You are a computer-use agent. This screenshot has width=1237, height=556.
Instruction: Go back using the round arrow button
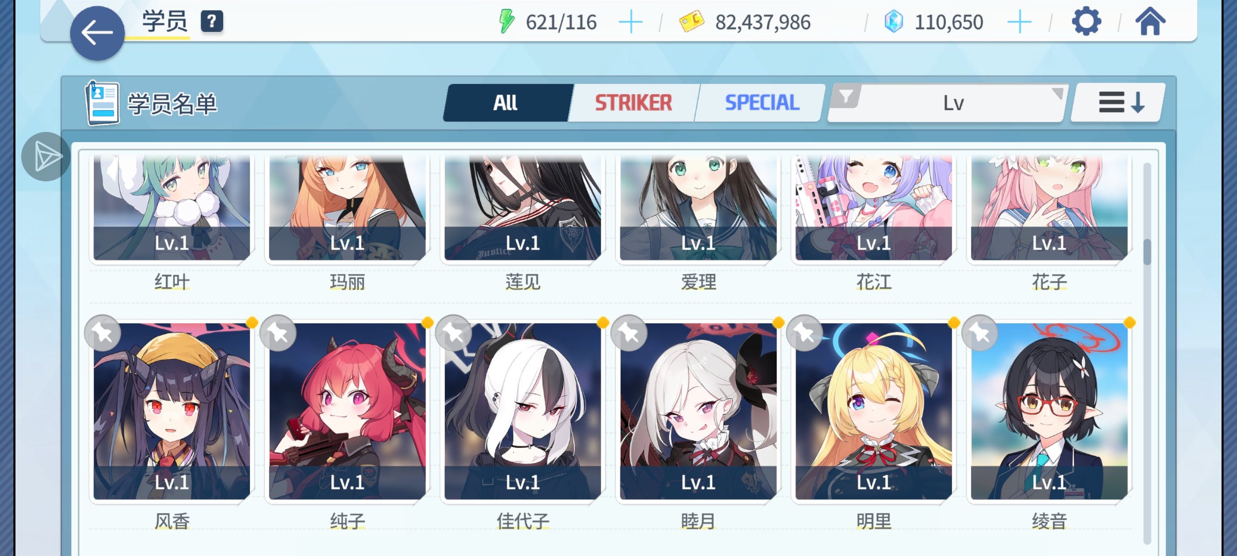click(x=97, y=33)
